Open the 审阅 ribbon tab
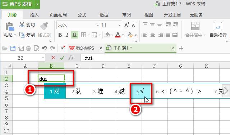 click(126, 15)
